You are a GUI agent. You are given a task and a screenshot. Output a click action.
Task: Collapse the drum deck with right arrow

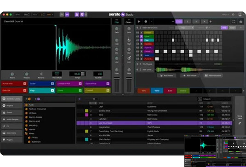[240, 28]
